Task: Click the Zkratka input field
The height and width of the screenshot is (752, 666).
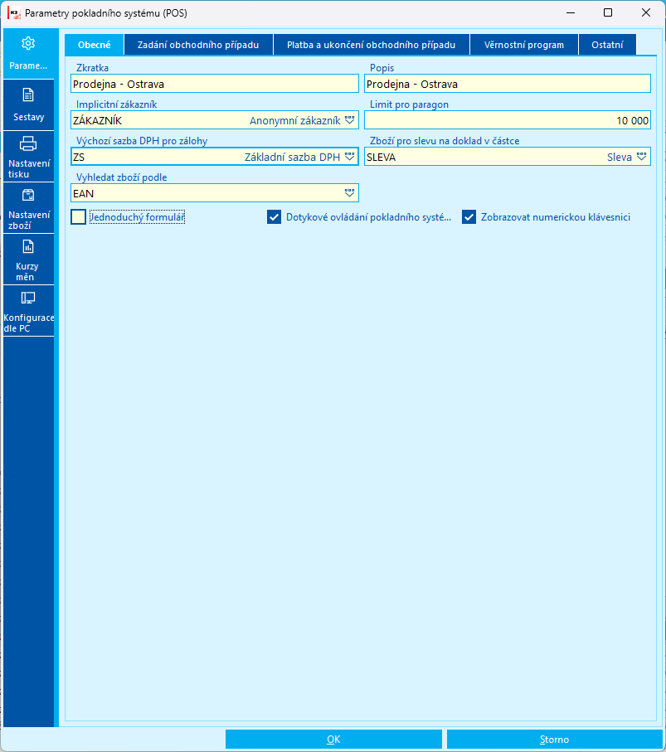Action: pyautogui.click(x=215, y=84)
